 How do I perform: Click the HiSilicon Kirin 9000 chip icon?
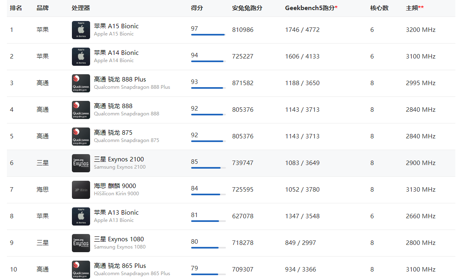click(x=81, y=190)
